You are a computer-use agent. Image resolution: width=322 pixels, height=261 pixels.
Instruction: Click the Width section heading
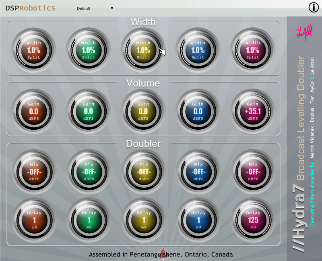point(143,22)
